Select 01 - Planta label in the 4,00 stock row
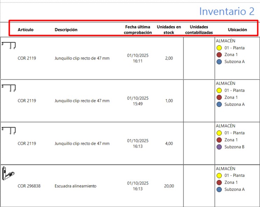Image resolution: width=260 pixels, height=207 pixels. 234,133
